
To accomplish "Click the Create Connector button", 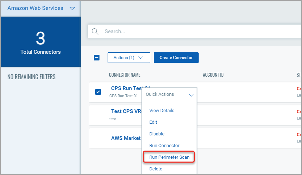I will pos(176,58).
